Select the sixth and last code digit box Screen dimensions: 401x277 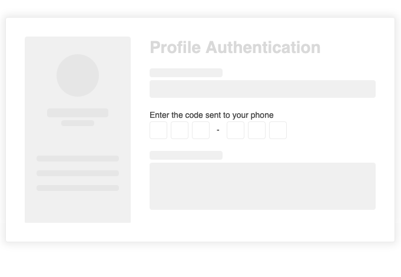[x=278, y=130]
